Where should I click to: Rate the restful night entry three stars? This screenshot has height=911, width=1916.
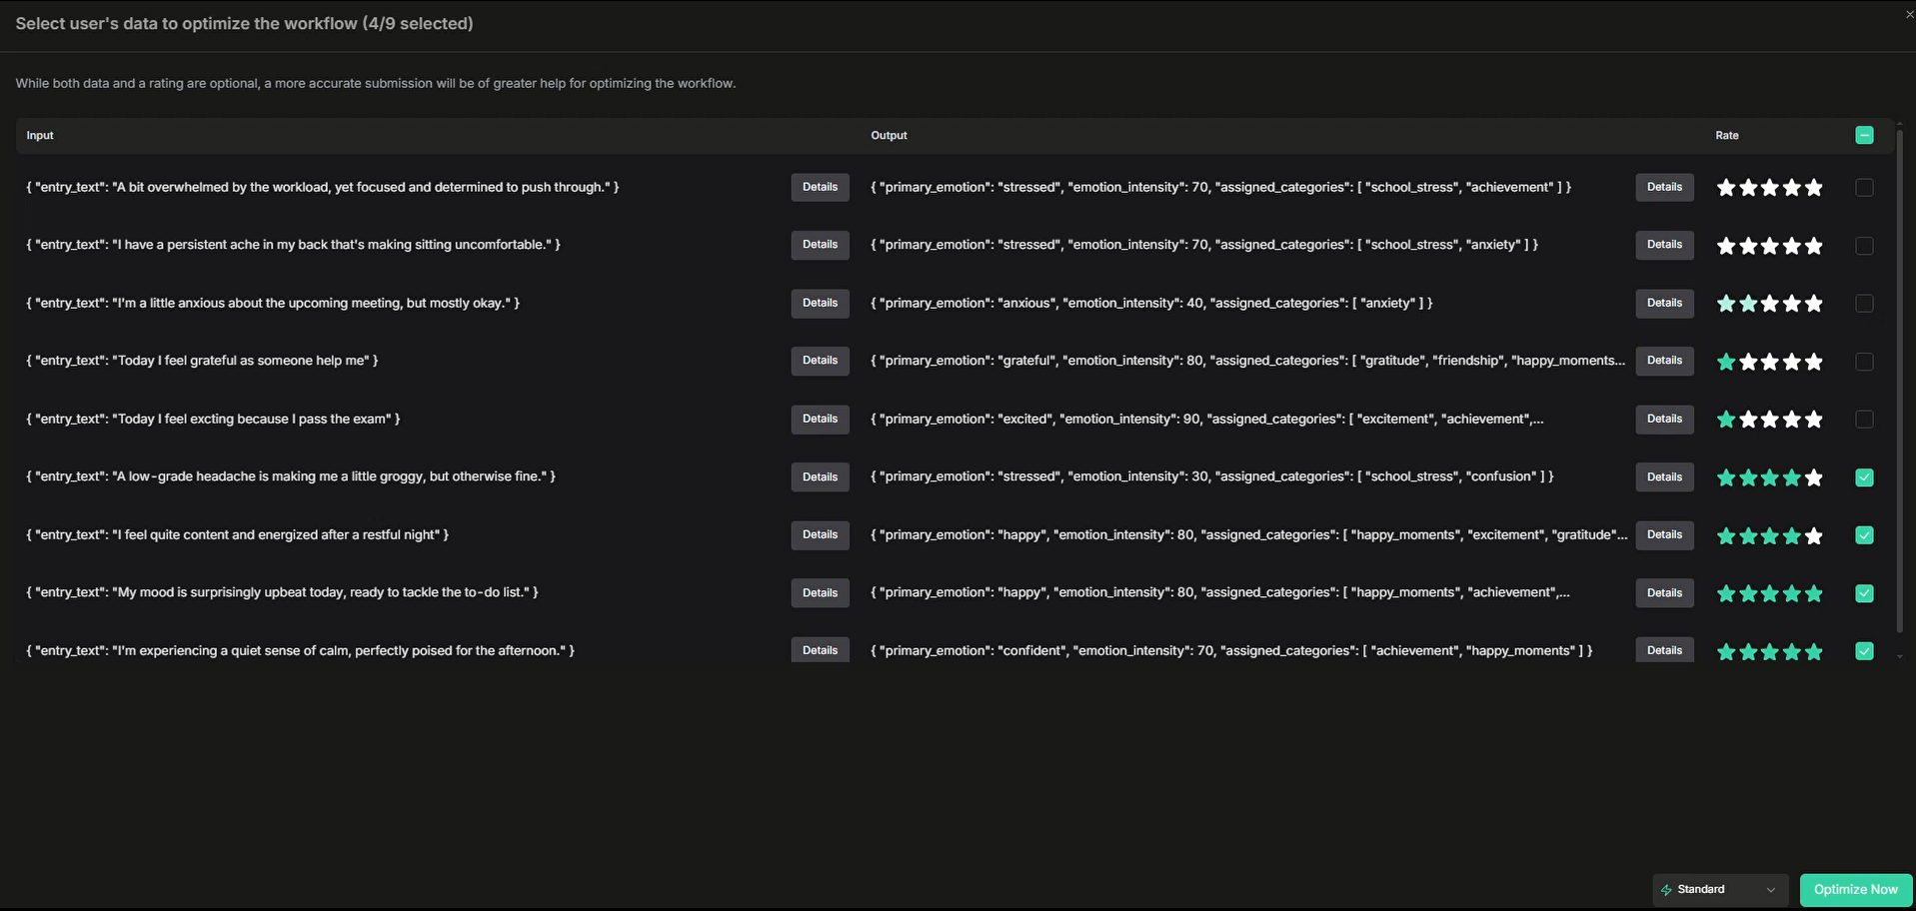(1769, 535)
